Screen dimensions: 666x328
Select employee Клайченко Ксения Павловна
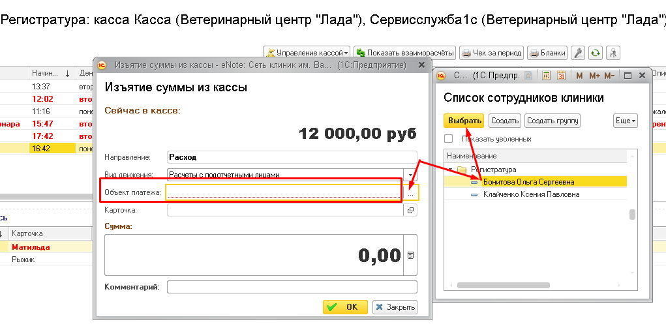pyautogui.click(x=531, y=194)
